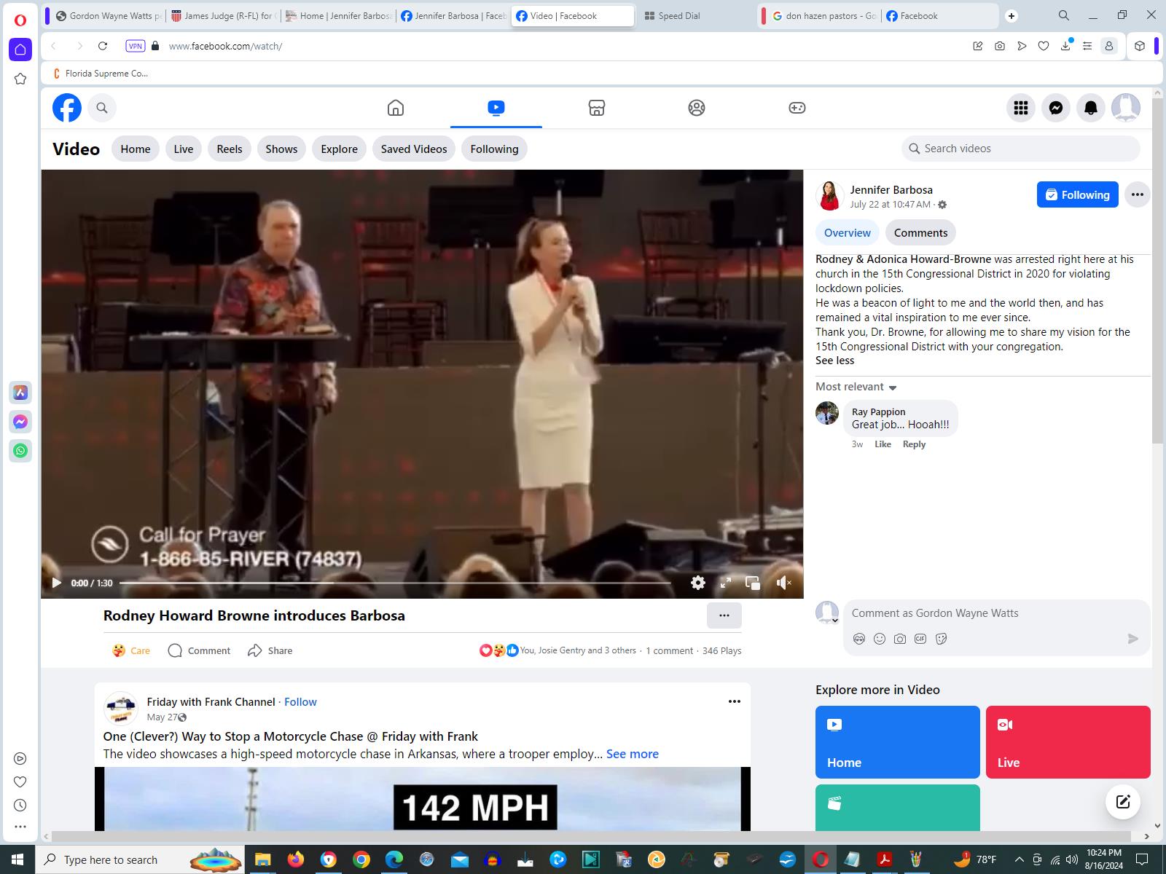Attach a photo to the comment
The image size is (1166, 874).
900,639
